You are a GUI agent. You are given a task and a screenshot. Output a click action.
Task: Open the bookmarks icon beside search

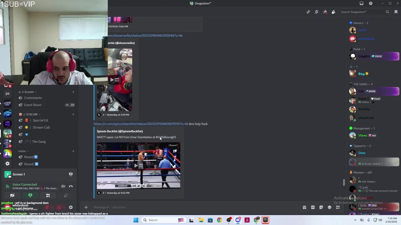pyautogui.click(x=396, y=12)
